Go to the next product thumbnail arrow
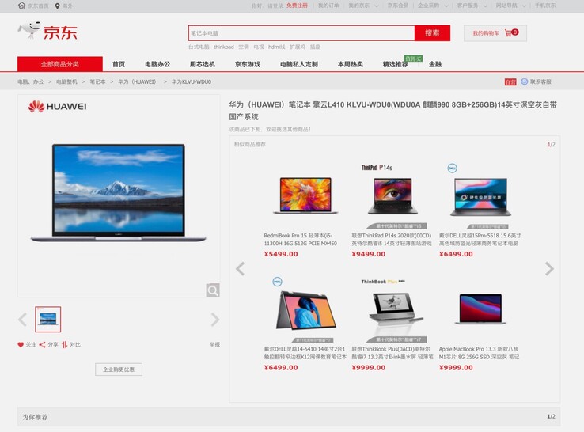Image resolution: width=584 pixels, height=432 pixels. [215, 320]
